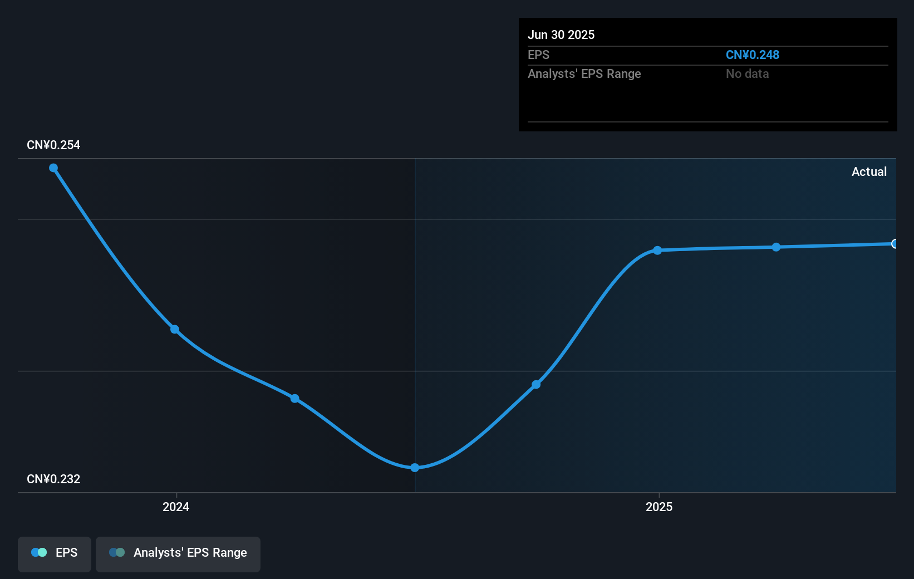914x579 pixels.
Task: Click the CN¥0.254 y-axis label
Action: pyautogui.click(x=53, y=145)
